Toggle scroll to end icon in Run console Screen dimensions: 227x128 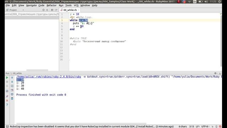click(12, 90)
